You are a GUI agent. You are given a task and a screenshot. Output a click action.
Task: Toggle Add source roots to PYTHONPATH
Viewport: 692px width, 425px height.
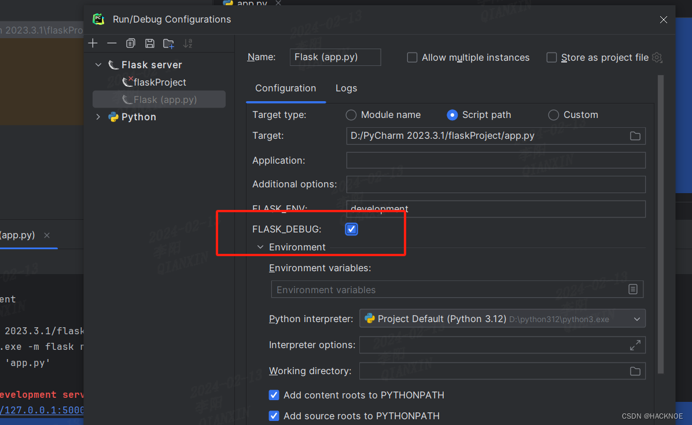tap(274, 416)
